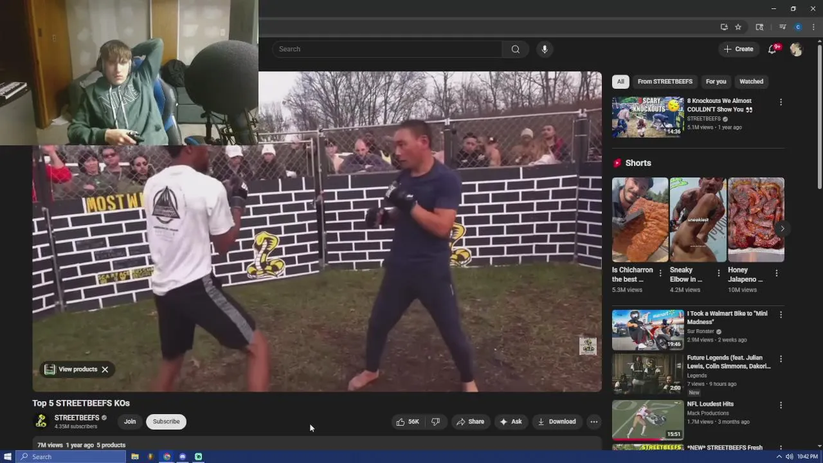Click the install app icon in address bar
The image size is (823, 463).
724,27
